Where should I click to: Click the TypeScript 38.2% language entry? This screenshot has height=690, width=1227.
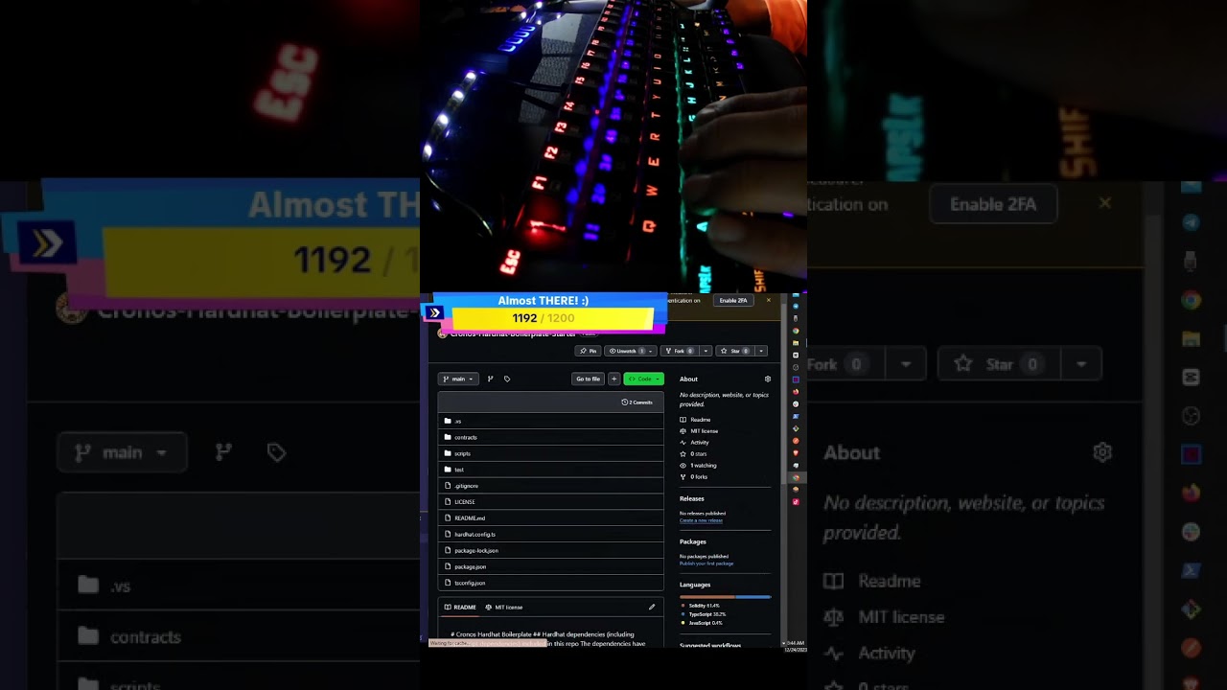(x=704, y=614)
